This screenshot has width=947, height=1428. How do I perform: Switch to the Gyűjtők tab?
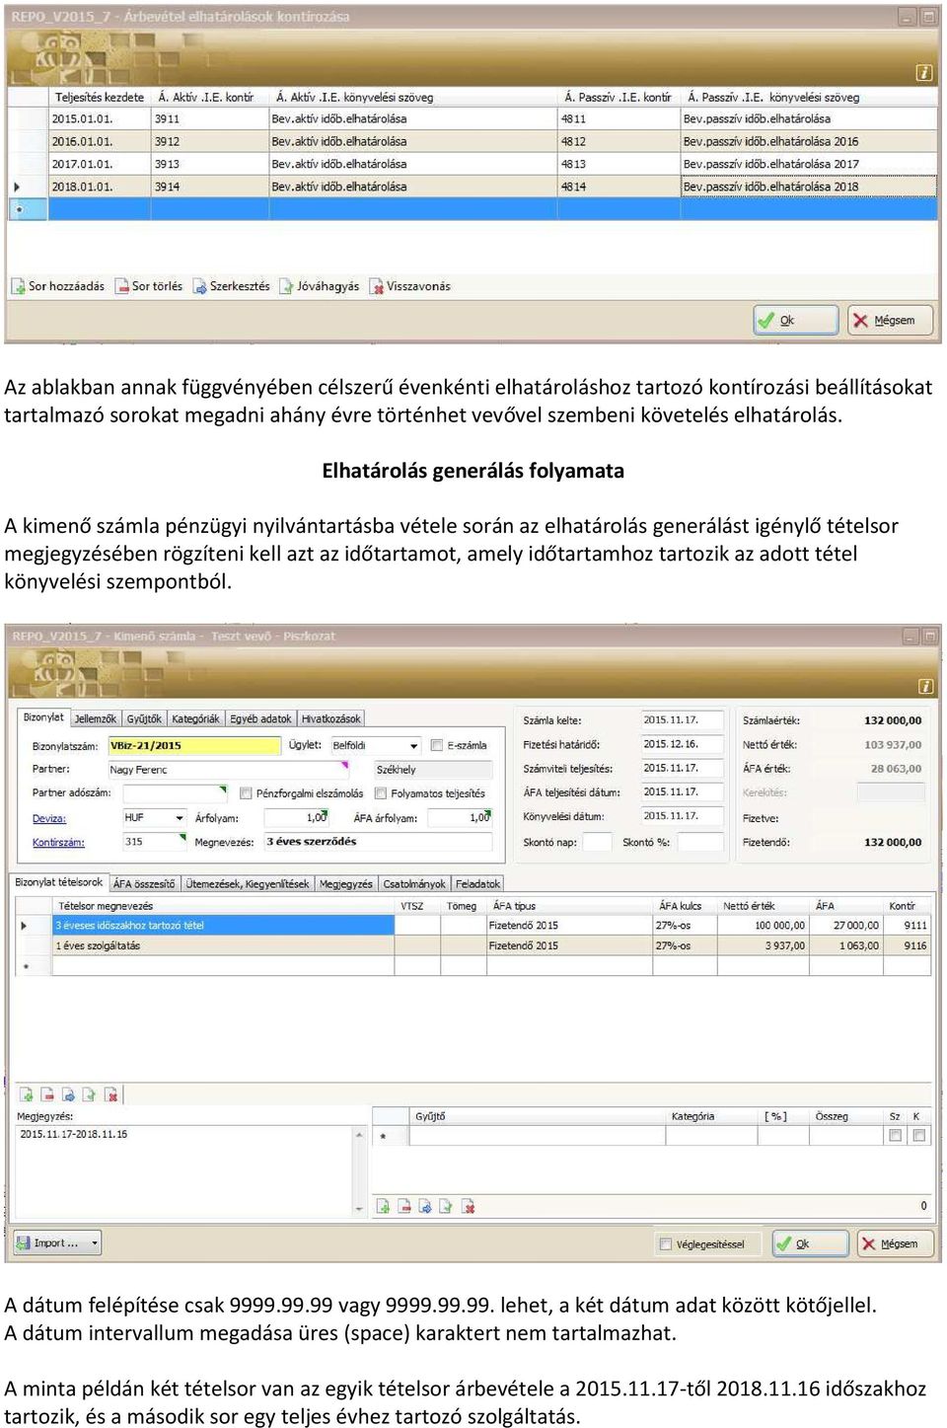[x=144, y=718]
